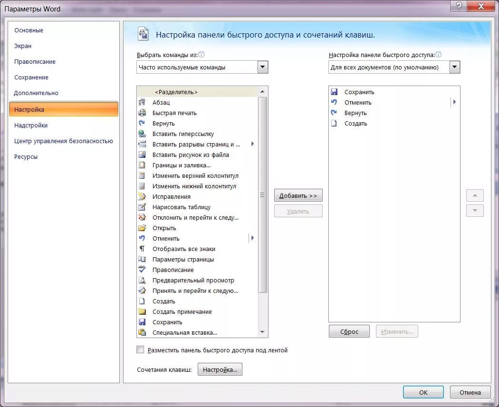Click the move up arrow button
The image size is (499, 407).
click(475, 195)
